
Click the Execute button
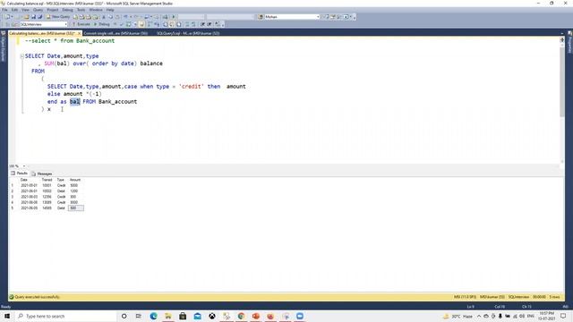coord(81,24)
